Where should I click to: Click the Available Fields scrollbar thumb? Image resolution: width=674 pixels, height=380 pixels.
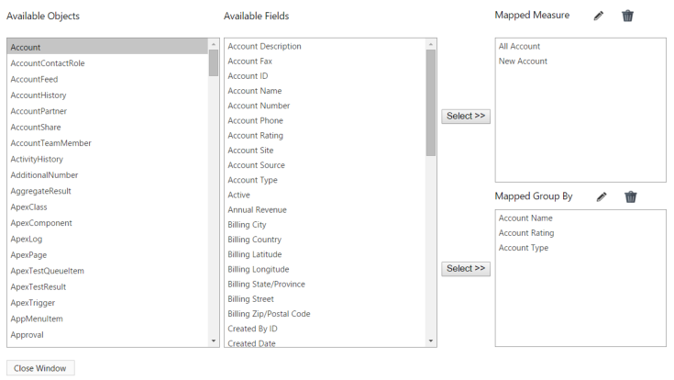coord(431,103)
